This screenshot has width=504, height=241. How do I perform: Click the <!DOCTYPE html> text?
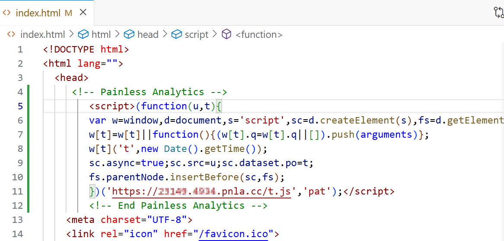(86, 49)
